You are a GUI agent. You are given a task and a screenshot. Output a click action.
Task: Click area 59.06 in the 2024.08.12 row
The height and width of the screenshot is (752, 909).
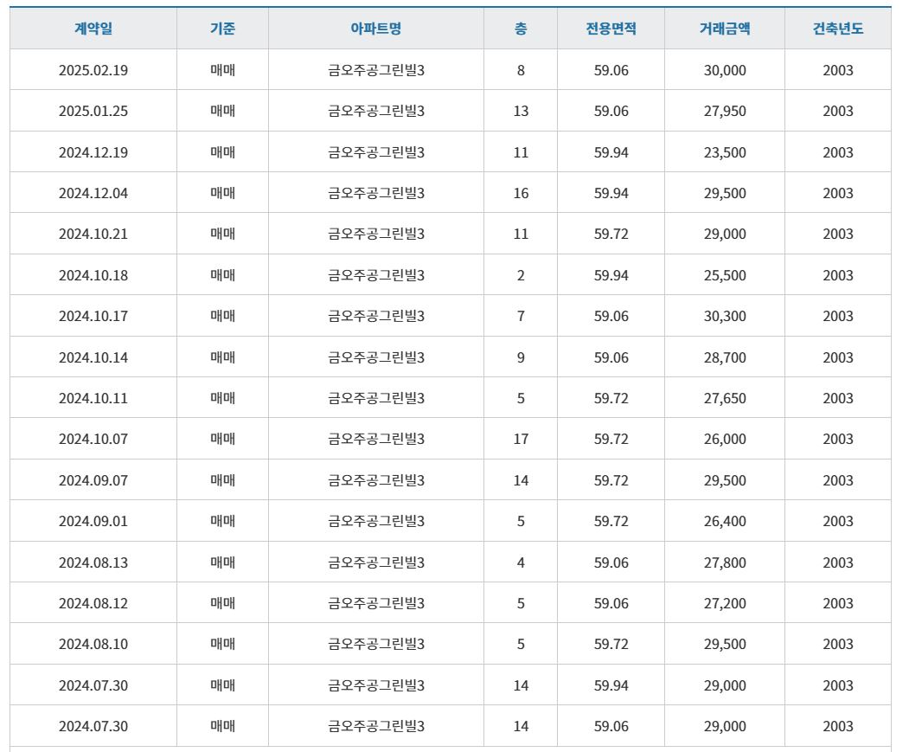611,603
